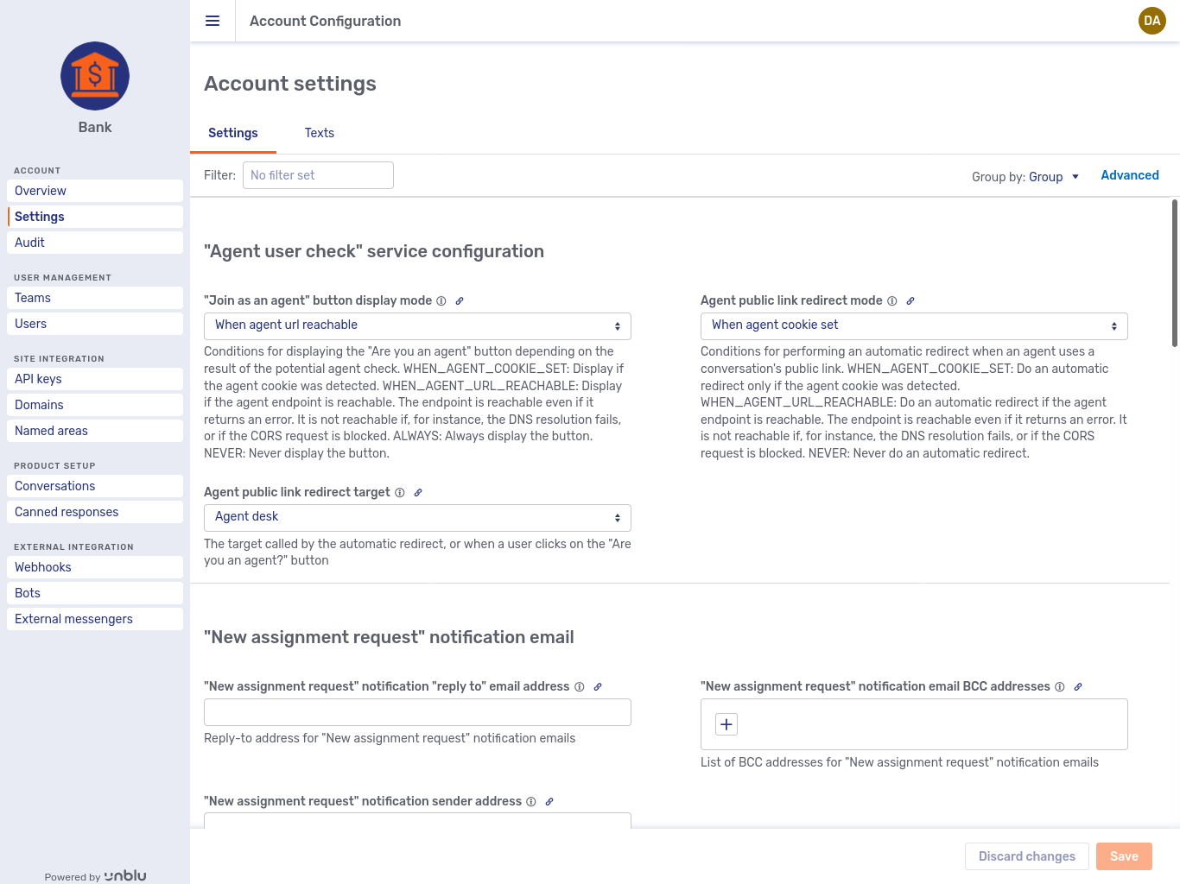Click link icon beside Agent public link redirect mode
The image size is (1180, 884).
point(910,301)
